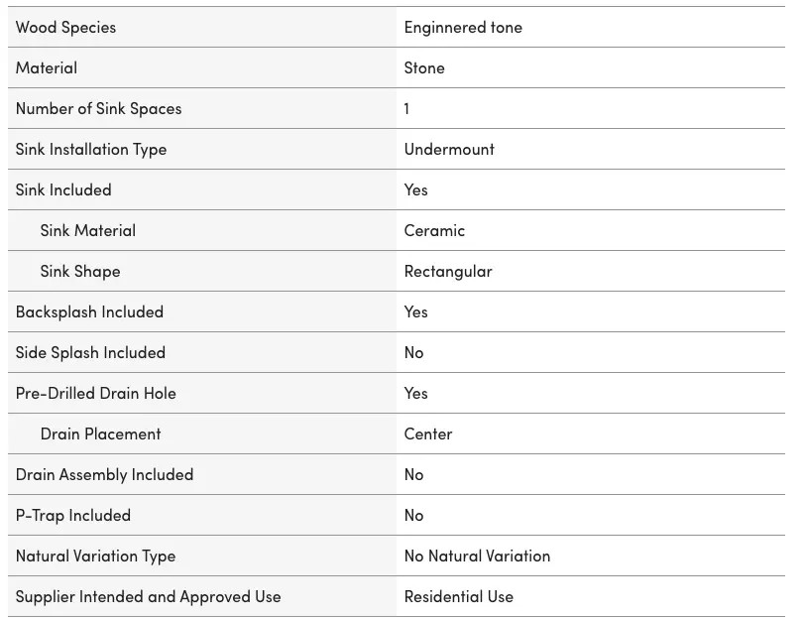Click the Sink Included label
Image resolution: width=806 pixels, height=618 pixels.
(x=63, y=189)
